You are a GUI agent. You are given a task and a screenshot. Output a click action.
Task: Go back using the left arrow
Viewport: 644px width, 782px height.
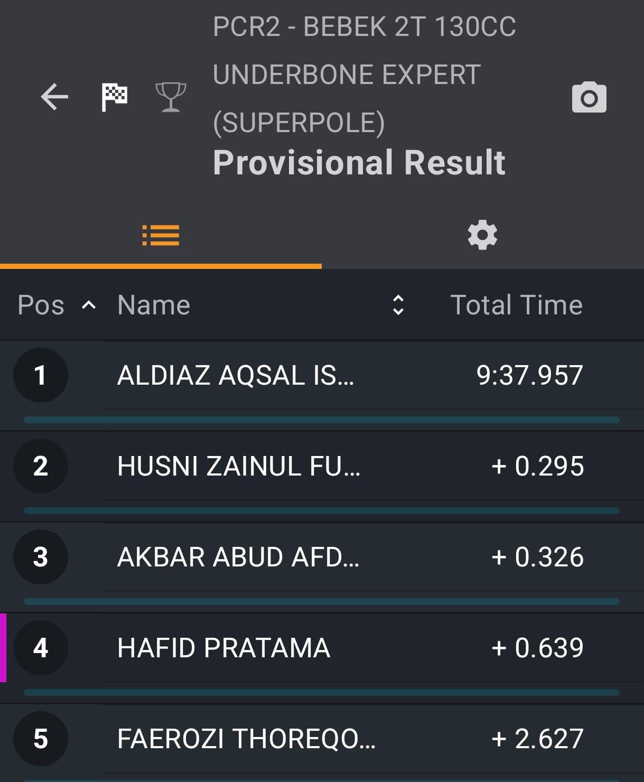[x=55, y=97]
